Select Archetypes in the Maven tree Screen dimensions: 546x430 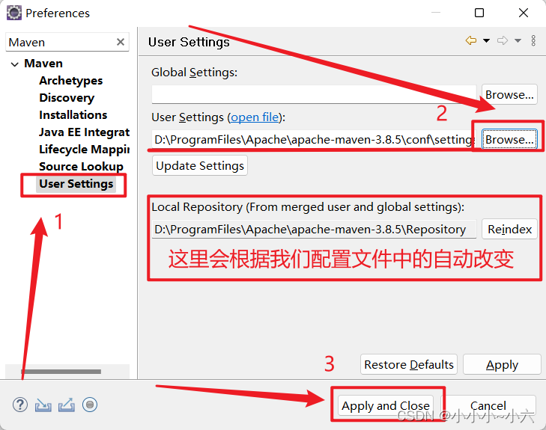(x=70, y=81)
